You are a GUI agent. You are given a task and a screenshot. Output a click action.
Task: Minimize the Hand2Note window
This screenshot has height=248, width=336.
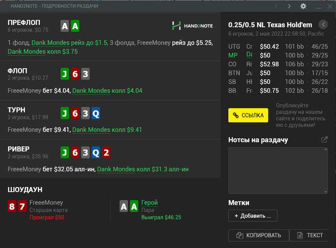(x=318, y=7)
